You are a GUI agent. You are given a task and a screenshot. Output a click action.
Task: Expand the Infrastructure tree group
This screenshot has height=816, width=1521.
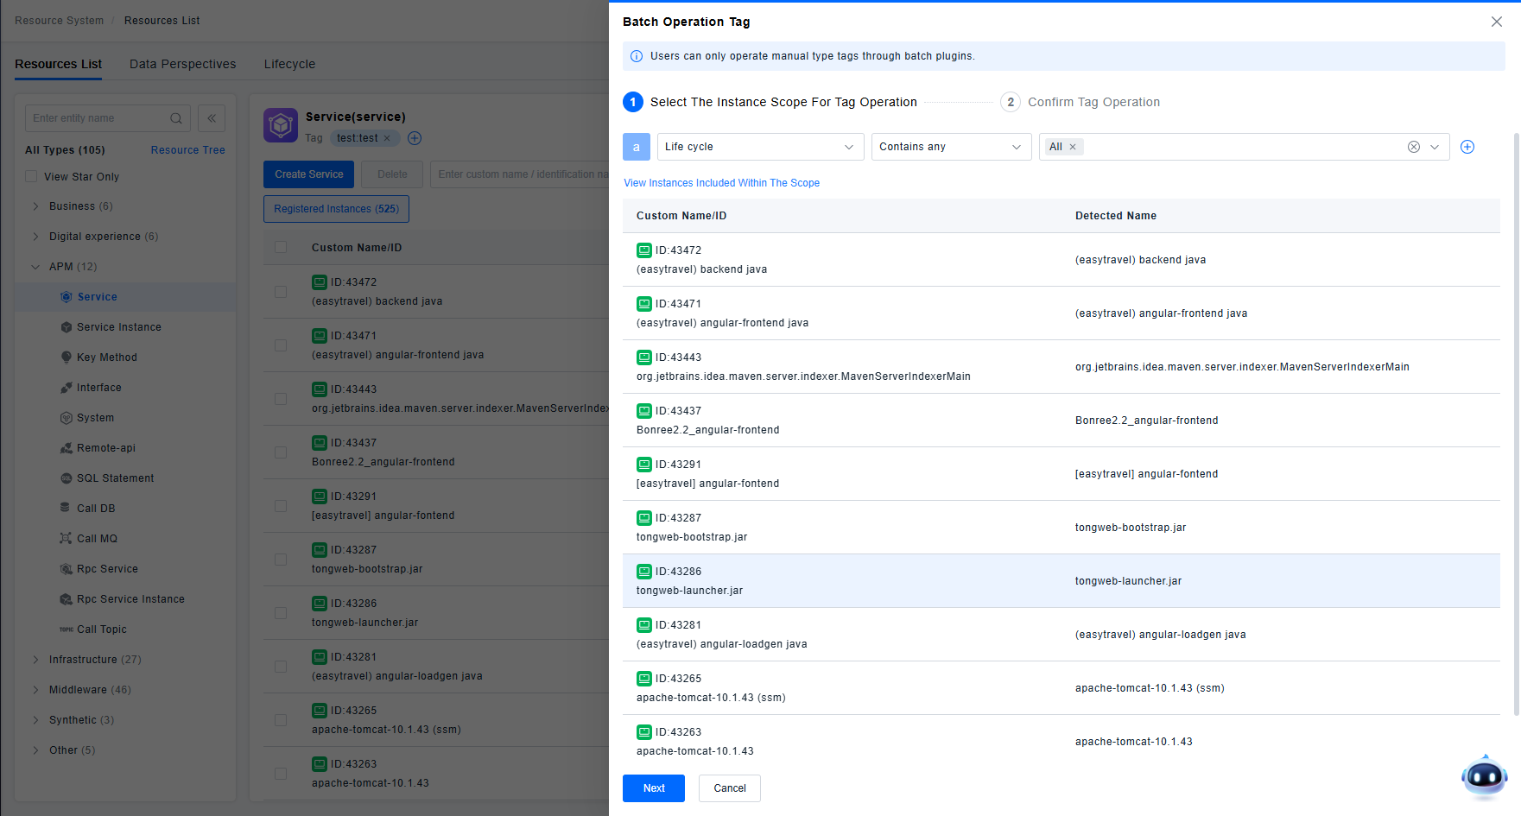(x=35, y=660)
